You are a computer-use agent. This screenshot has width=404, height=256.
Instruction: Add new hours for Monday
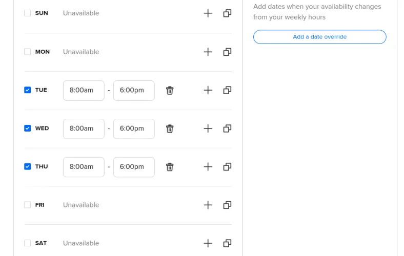click(208, 52)
